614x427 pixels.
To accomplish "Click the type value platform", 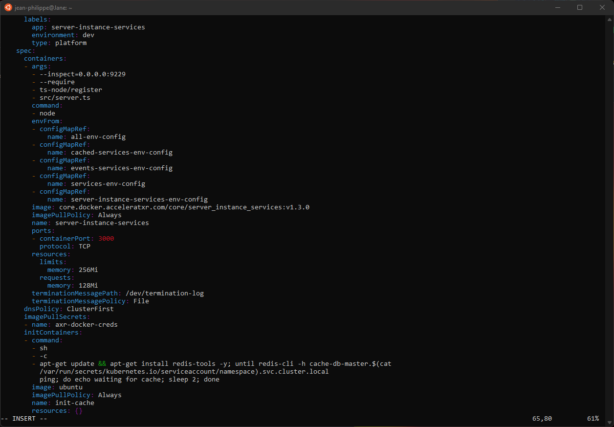I will [x=71, y=43].
